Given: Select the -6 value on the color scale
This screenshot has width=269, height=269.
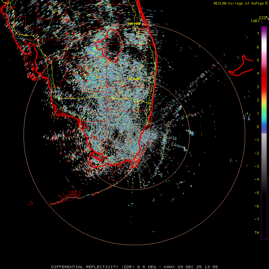Looking at the screenshot, I should tap(257, 206).
